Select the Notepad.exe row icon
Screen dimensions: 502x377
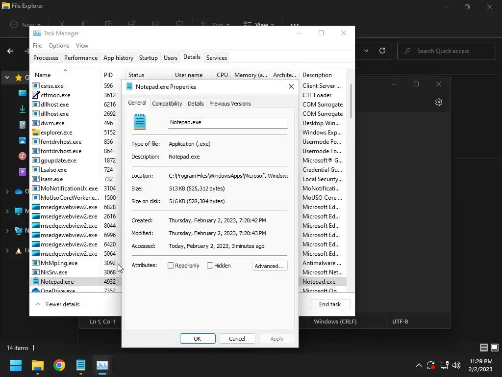(x=35, y=281)
